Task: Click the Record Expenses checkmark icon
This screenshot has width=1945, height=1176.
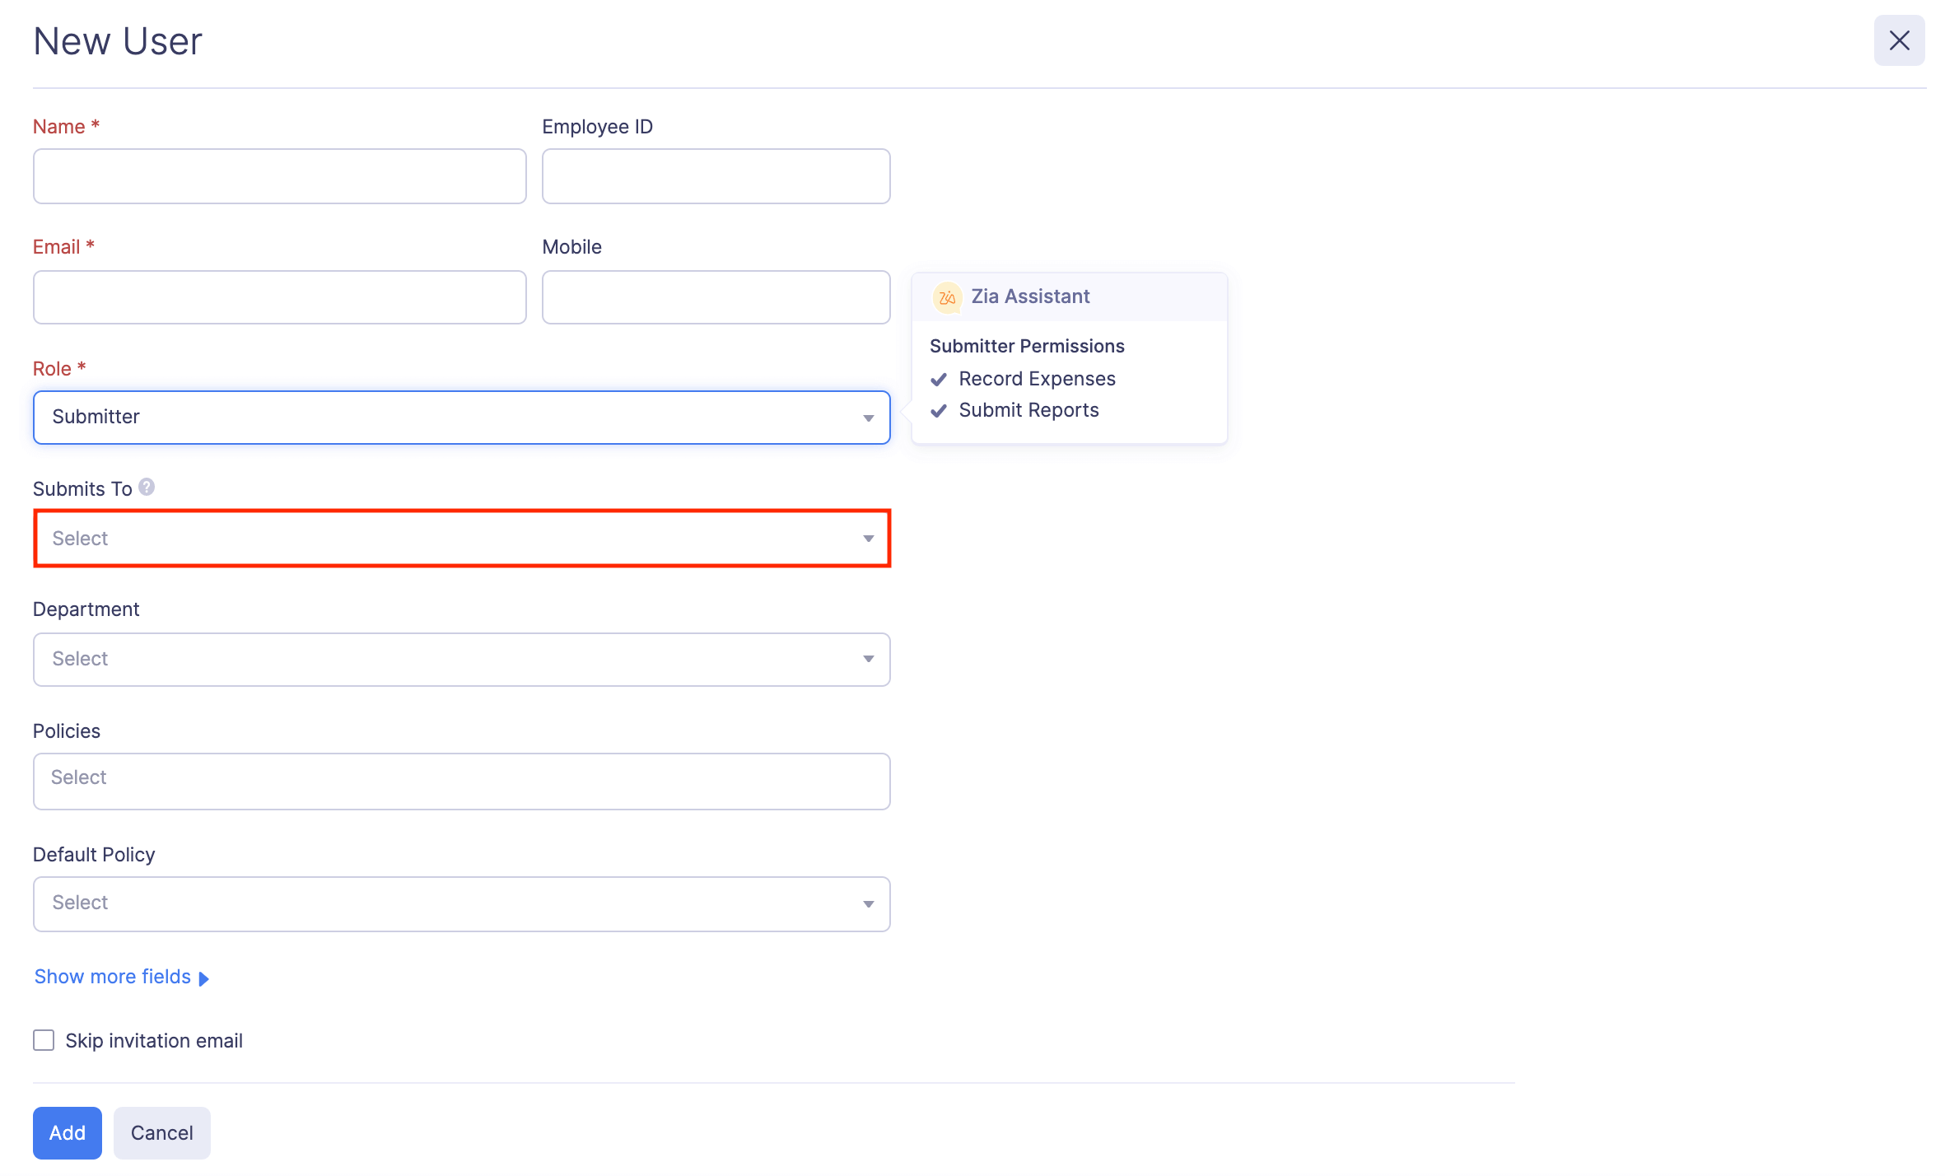Action: point(939,379)
